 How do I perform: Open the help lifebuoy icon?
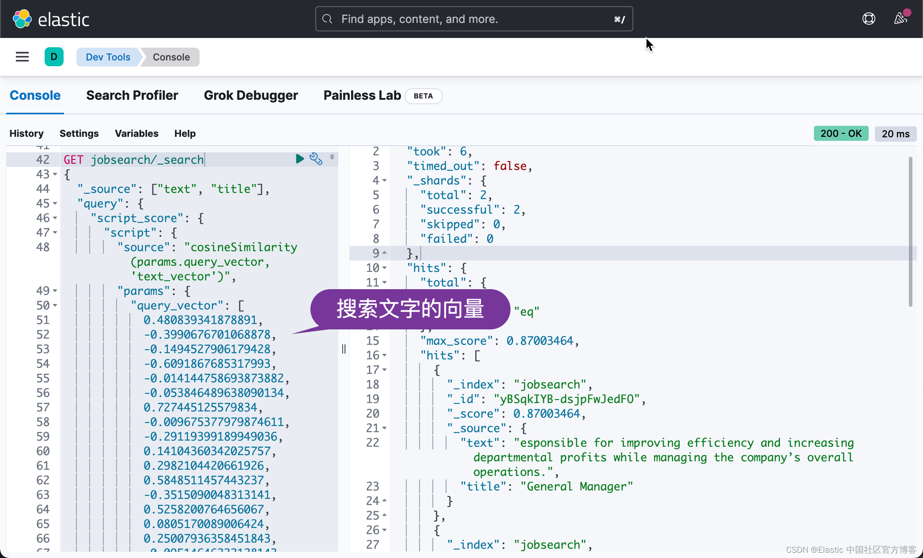(x=868, y=19)
